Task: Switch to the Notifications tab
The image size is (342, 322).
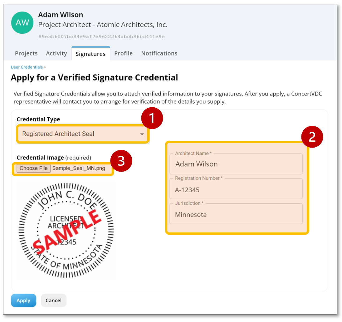Action: [x=159, y=53]
